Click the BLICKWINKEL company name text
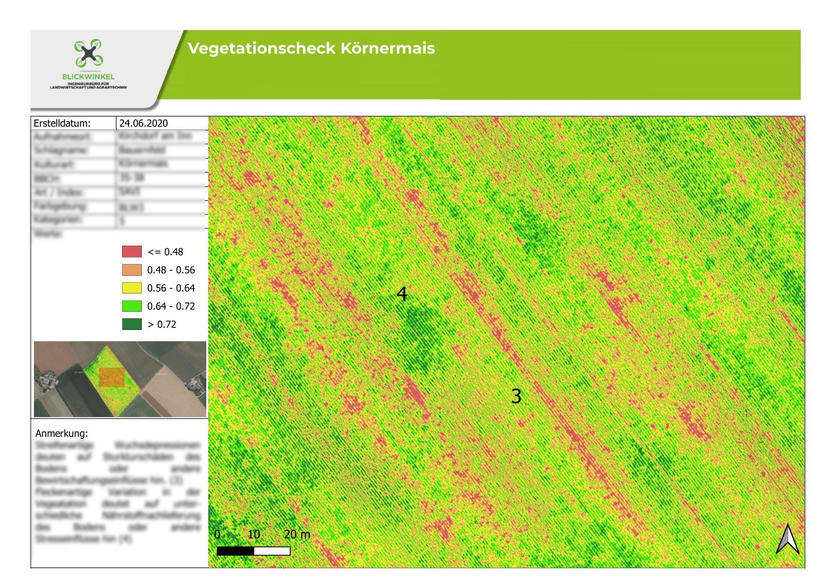The image size is (829, 586). 89,77
